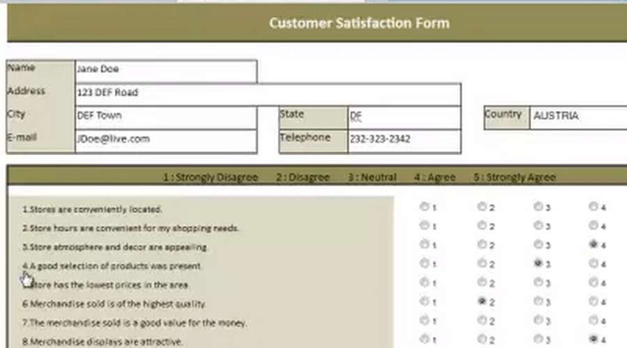Choose rating 3 for question 2 store hours
Image resolution: width=627 pixels, height=348 pixels.
click(x=539, y=226)
